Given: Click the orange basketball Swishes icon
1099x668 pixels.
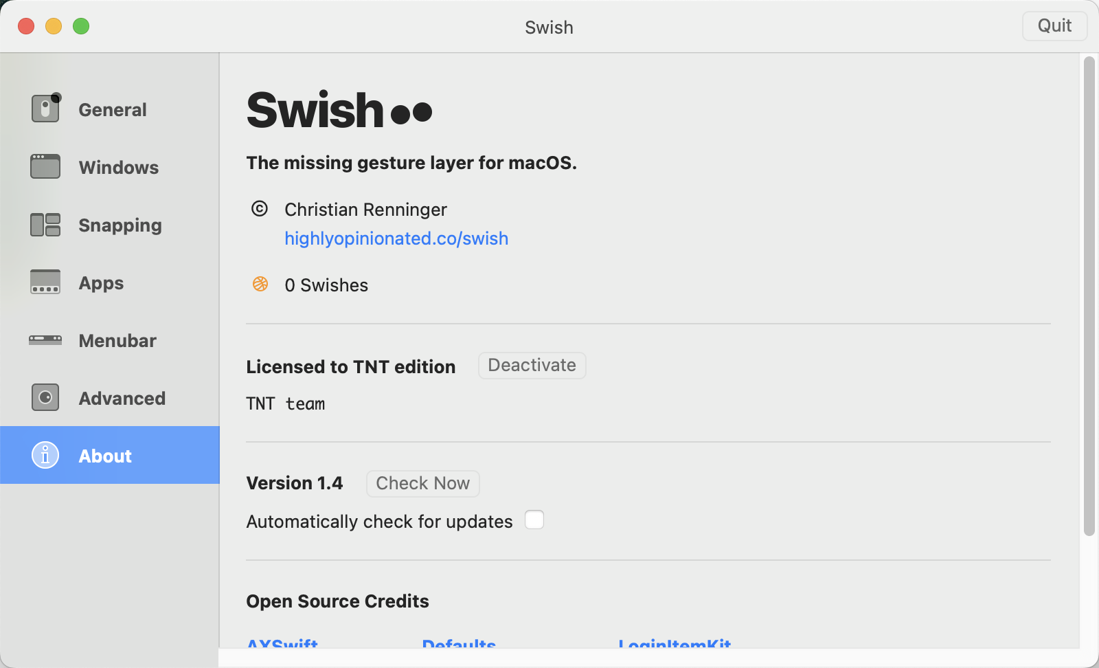Looking at the screenshot, I should coord(260,283).
